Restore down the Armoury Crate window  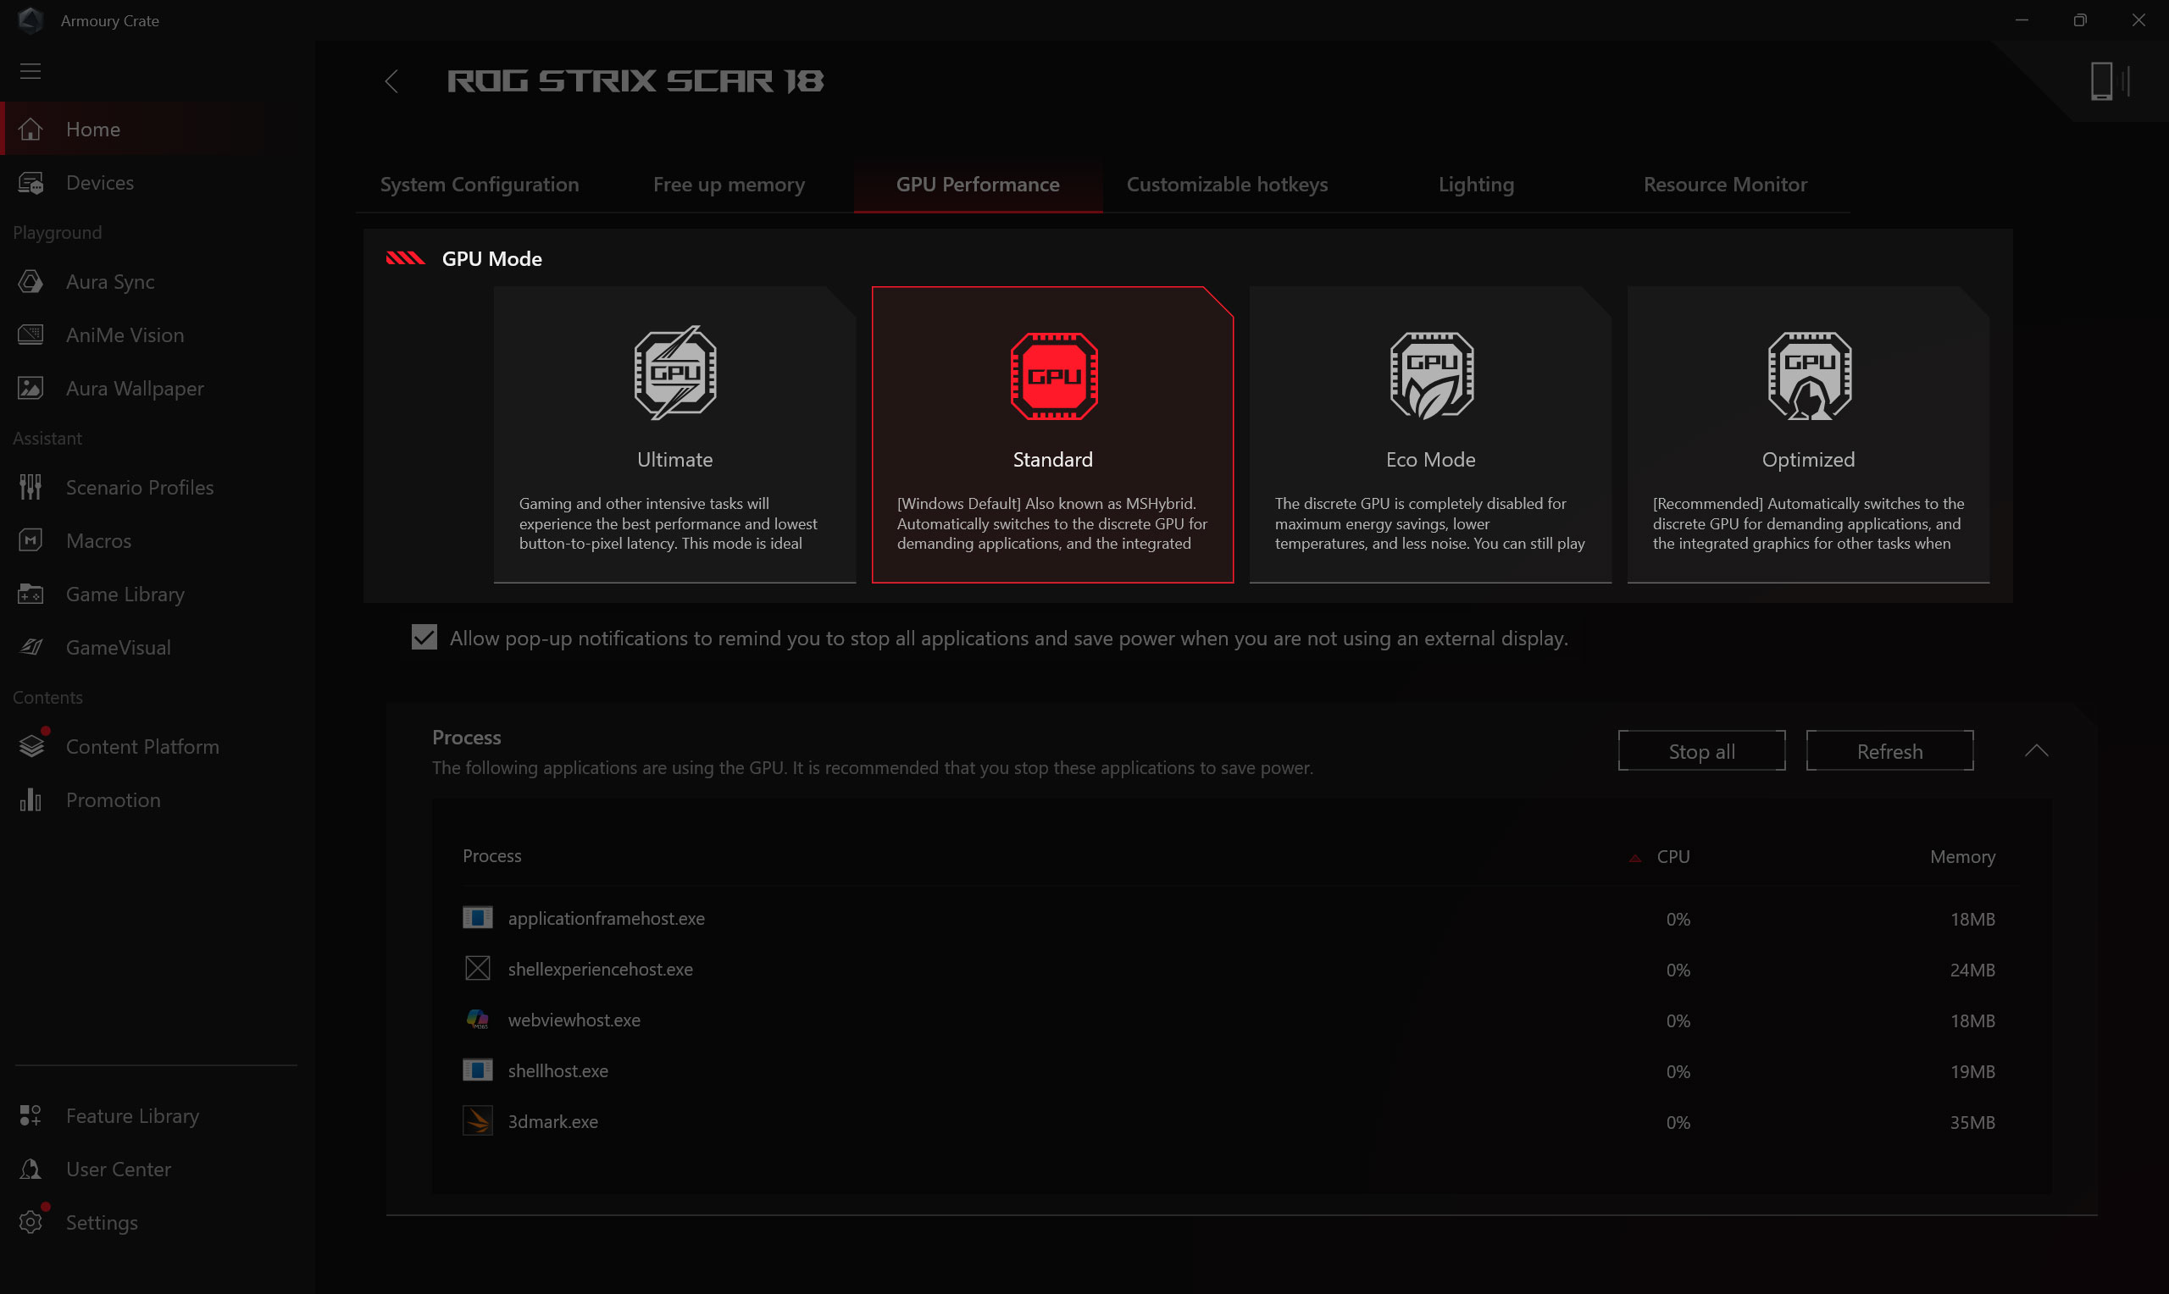point(2080,19)
